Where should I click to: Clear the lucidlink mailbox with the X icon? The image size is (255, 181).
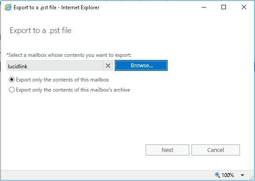coord(108,66)
